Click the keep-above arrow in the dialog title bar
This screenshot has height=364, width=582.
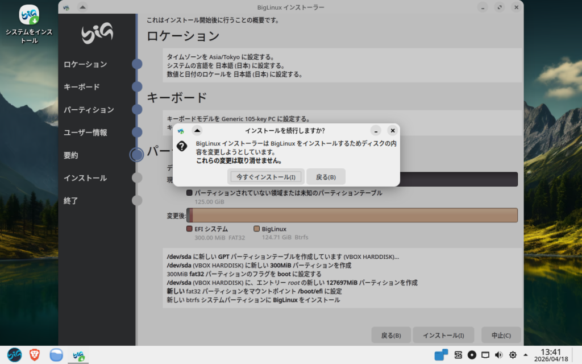click(x=197, y=131)
